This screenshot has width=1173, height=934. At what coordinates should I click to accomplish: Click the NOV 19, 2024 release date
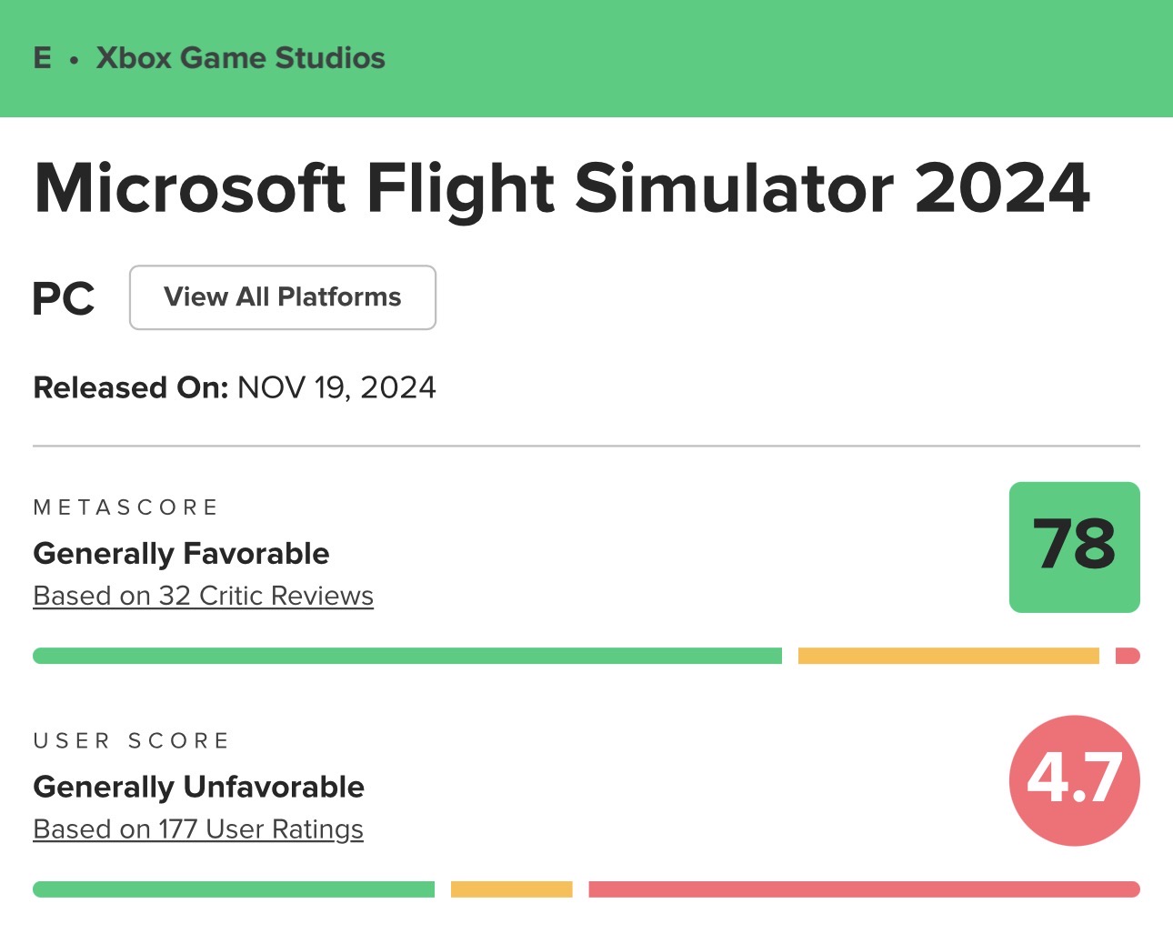click(336, 387)
